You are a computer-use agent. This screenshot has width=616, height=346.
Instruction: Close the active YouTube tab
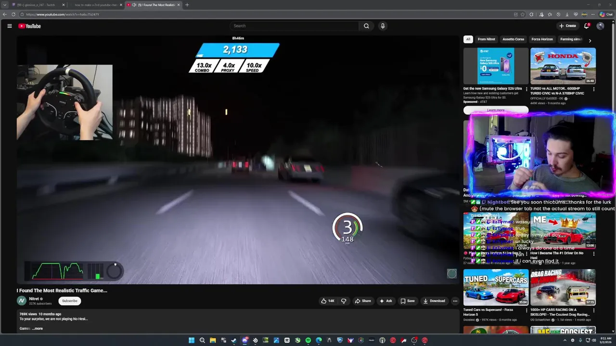179,5
